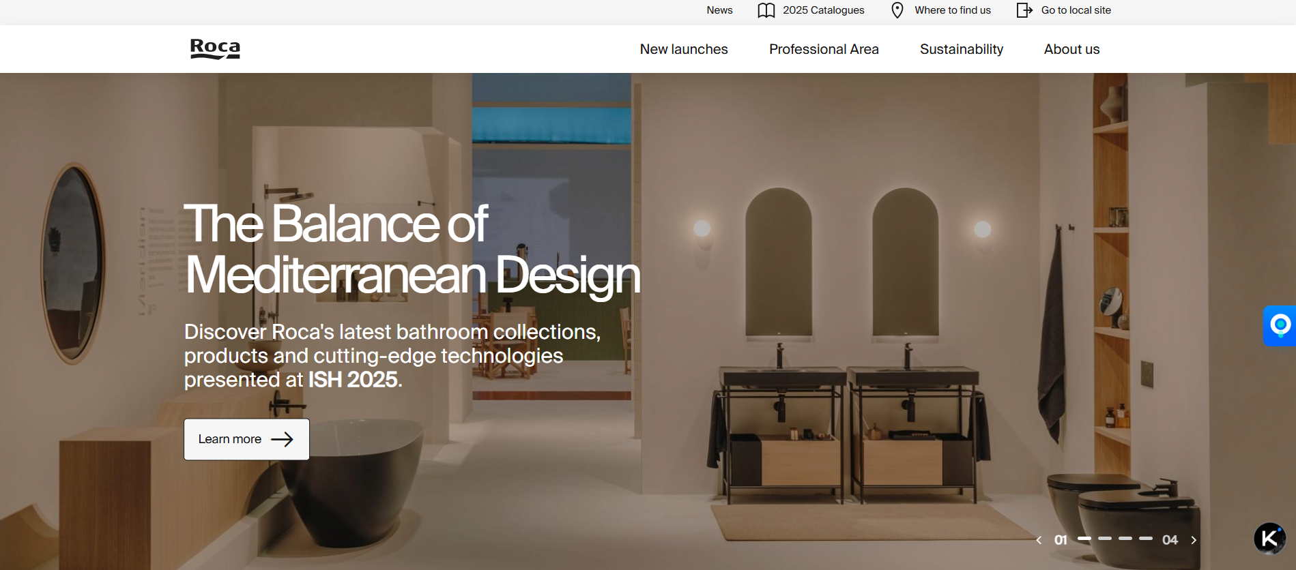Click the open-book catalogue icon
This screenshot has width=1296, height=570.
click(x=766, y=10)
